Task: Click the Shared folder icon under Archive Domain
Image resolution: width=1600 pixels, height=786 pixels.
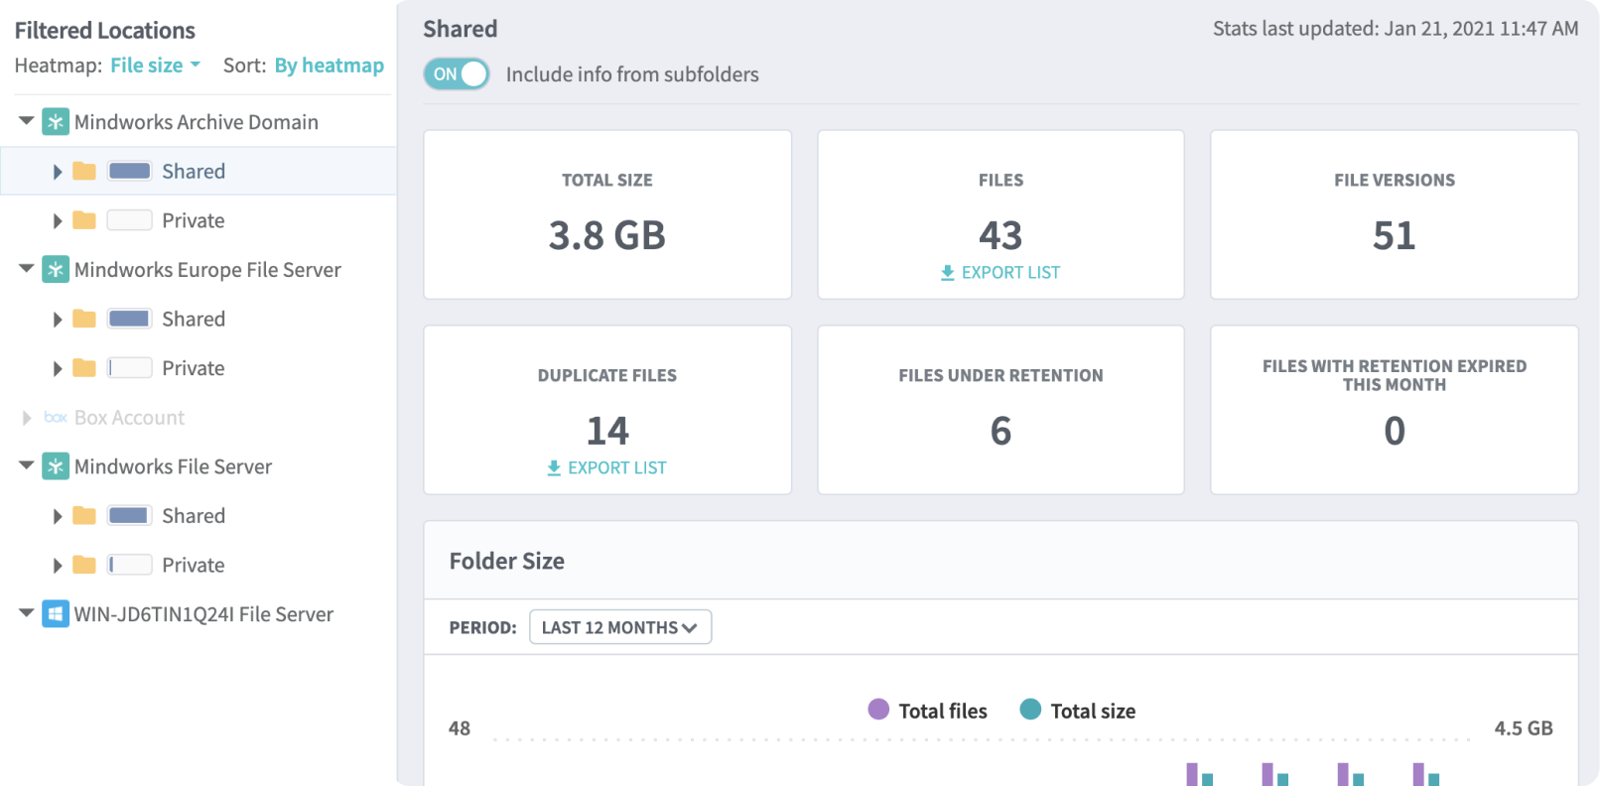Action: tap(84, 172)
